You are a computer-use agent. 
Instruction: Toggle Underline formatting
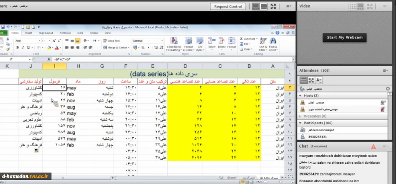coord(28,48)
